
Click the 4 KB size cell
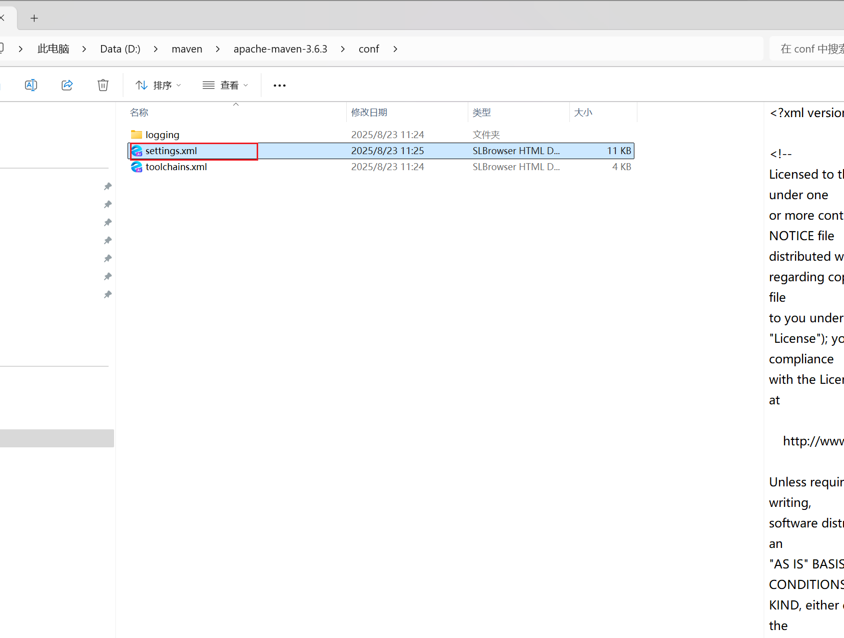pos(621,167)
